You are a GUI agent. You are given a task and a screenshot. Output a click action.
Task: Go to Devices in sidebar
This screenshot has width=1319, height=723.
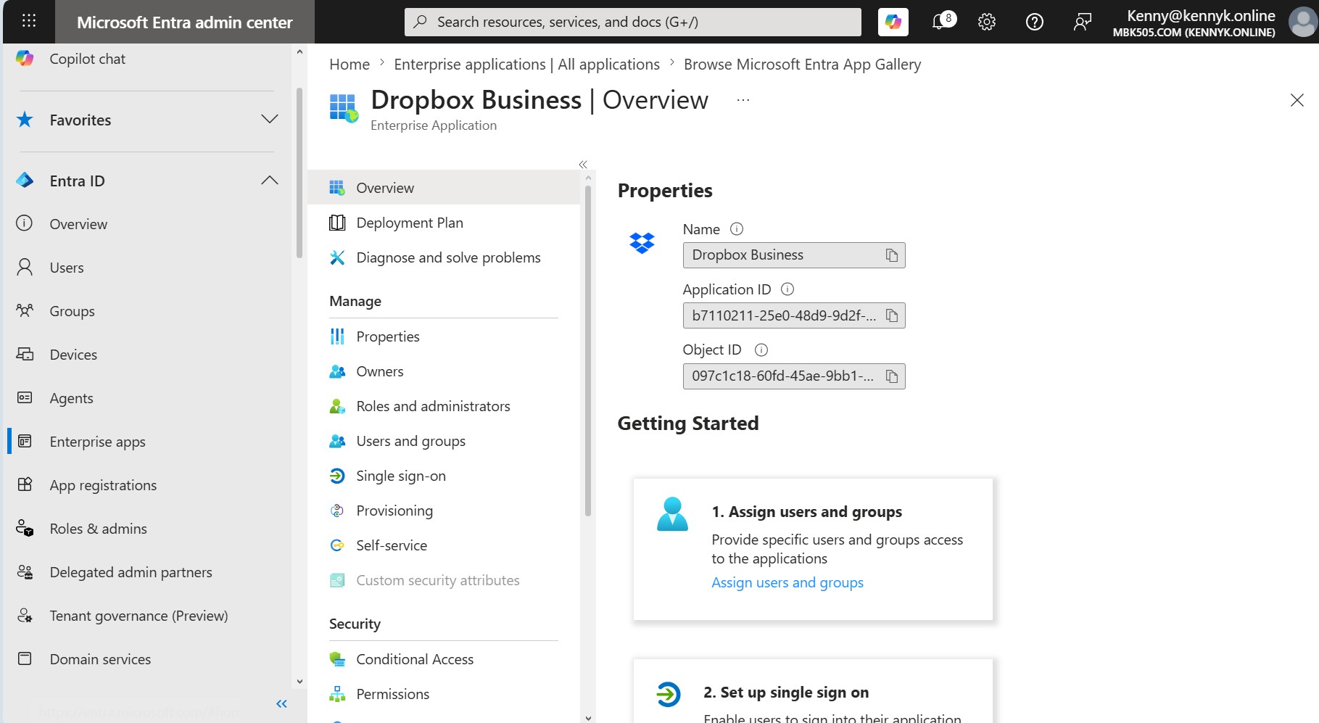tap(73, 355)
